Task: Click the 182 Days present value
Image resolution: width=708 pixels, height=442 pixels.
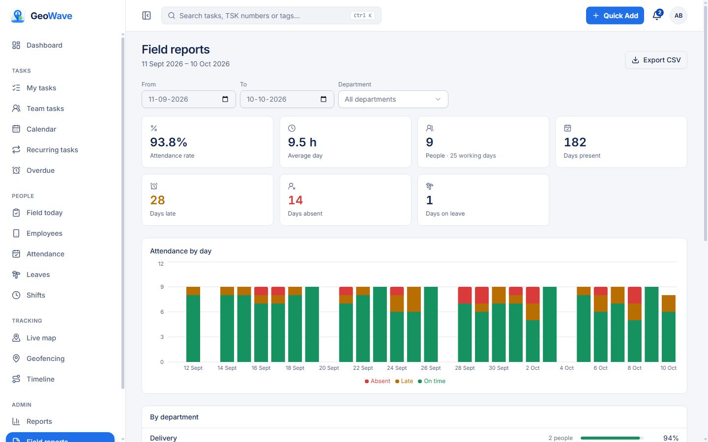Action: [x=575, y=142]
